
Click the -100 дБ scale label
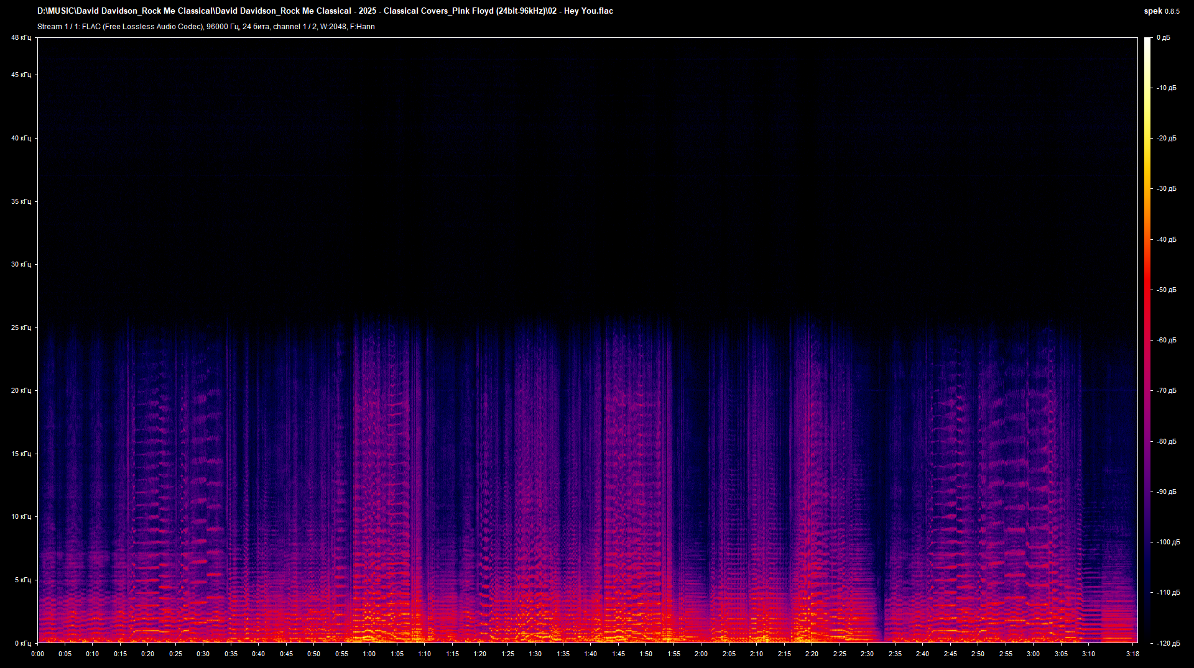point(1169,542)
